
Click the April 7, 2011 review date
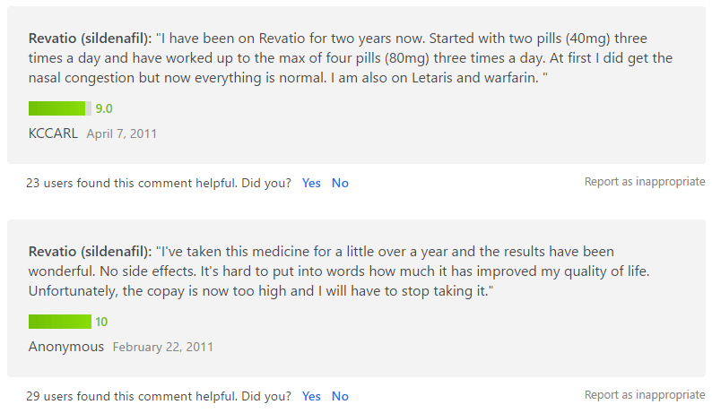tap(122, 133)
